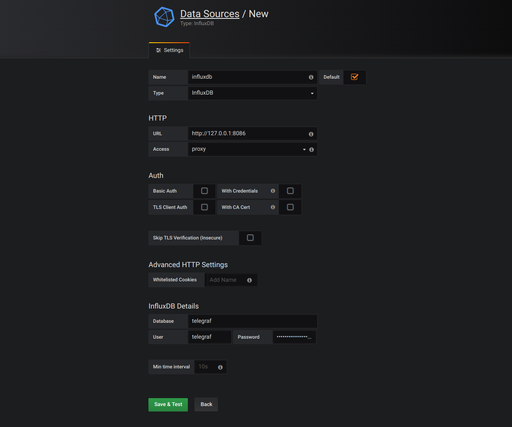Click the Back button
Screen dimensions: 512x427
tap(206, 404)
